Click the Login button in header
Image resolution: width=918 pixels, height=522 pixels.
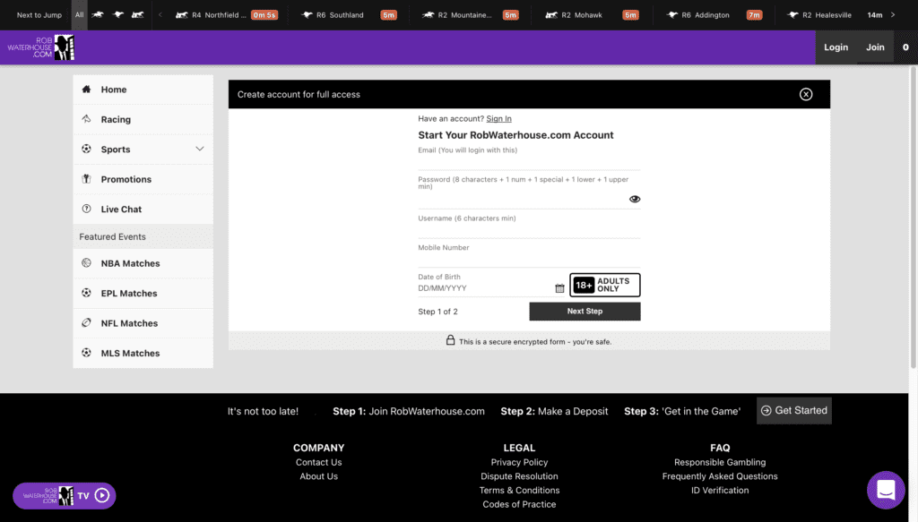click(x=836, y=47)
